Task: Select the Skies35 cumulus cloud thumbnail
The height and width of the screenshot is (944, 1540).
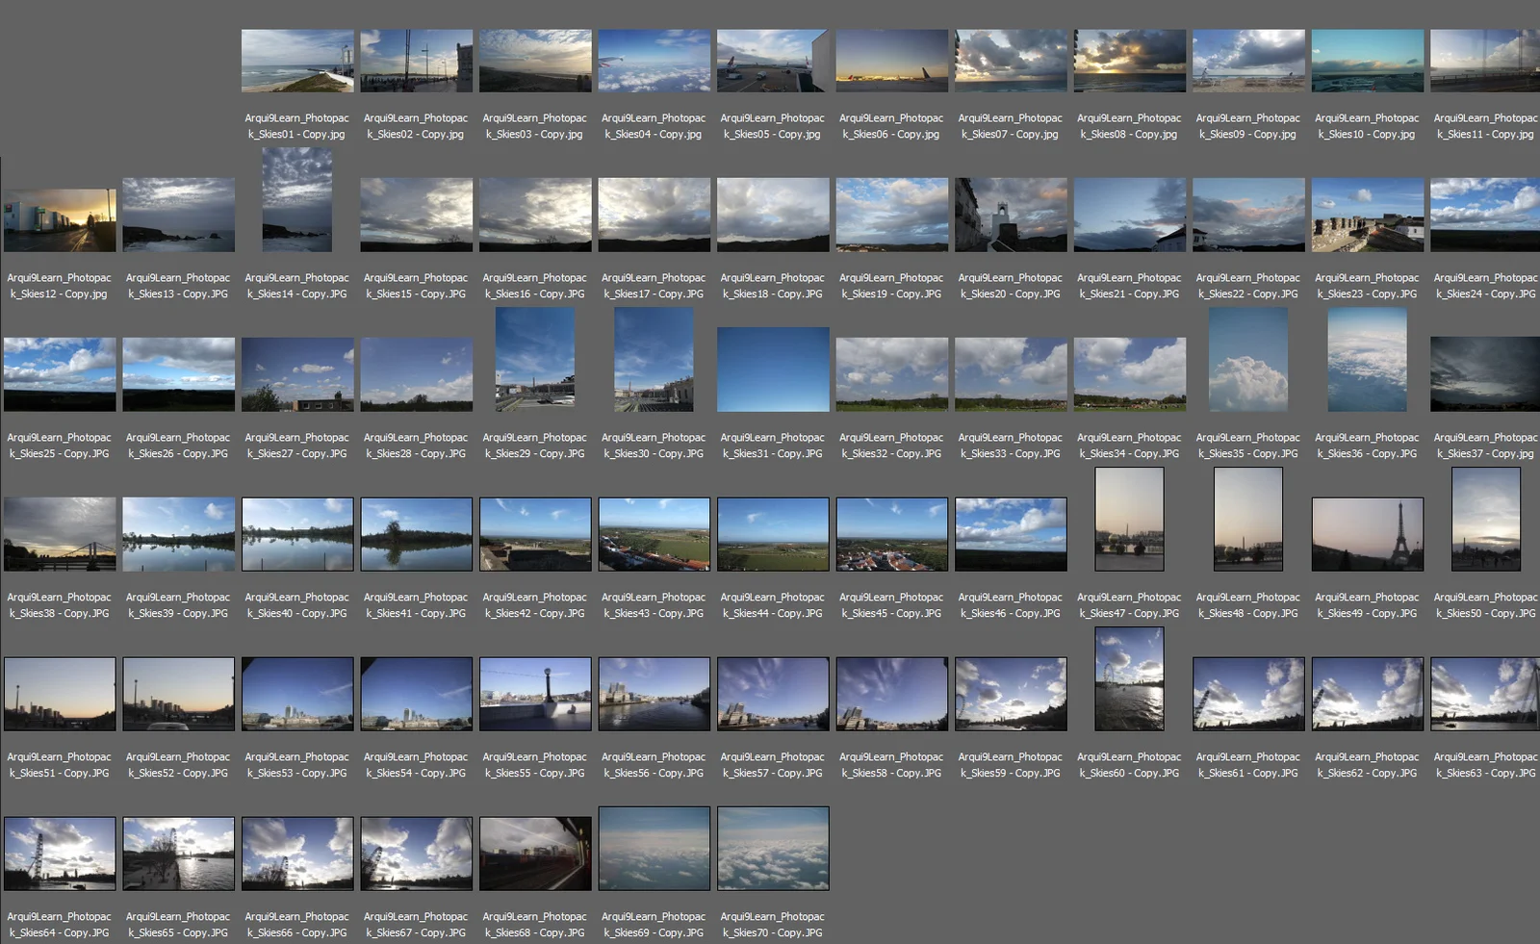Action: [x=1247, y=361]
